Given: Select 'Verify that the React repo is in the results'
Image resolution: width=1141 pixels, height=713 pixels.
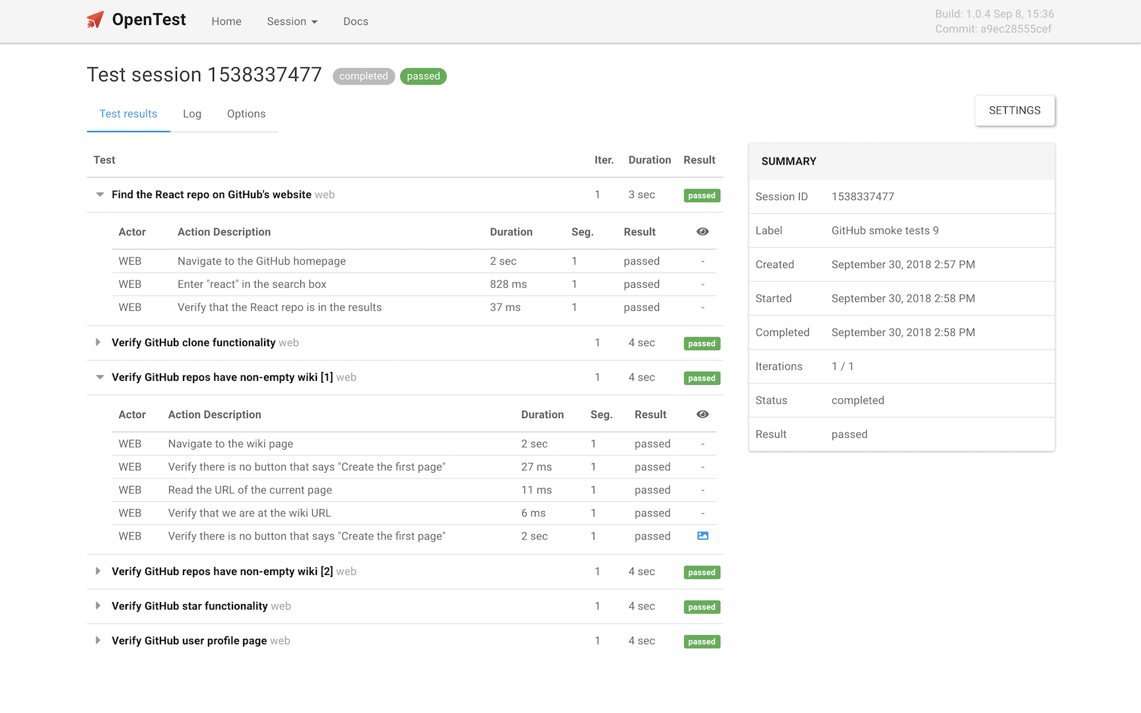Looking at the screenshot, I should (x=414, y=308).
